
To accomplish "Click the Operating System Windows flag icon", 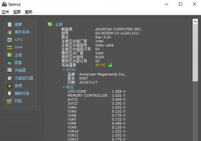I will [x=9, y=32].
